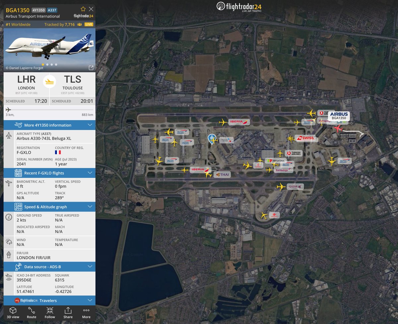Click the latitude 51.47461 value
This screenshot has width=398, height=324.
pyautogui.click(x=25, y=291)
